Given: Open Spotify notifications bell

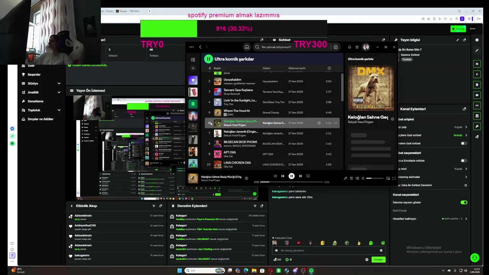Looking at the screenshot, I should (x=349, y=47).
